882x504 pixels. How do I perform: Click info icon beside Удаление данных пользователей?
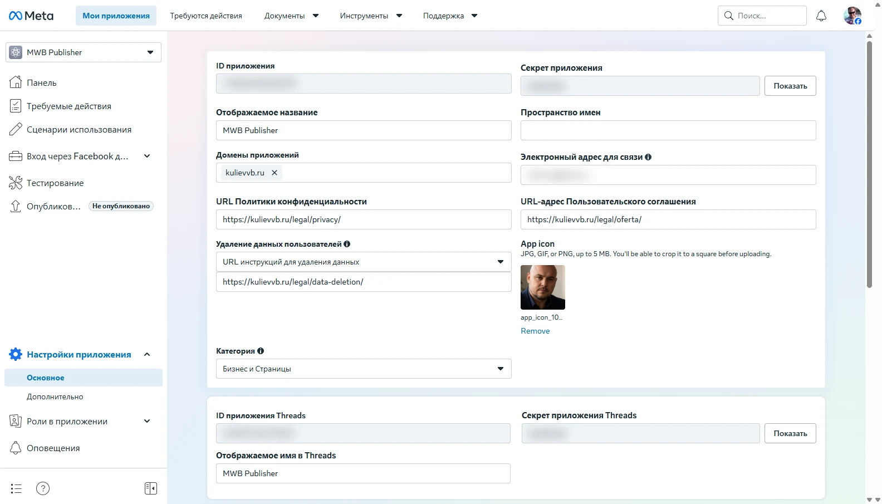347,244
